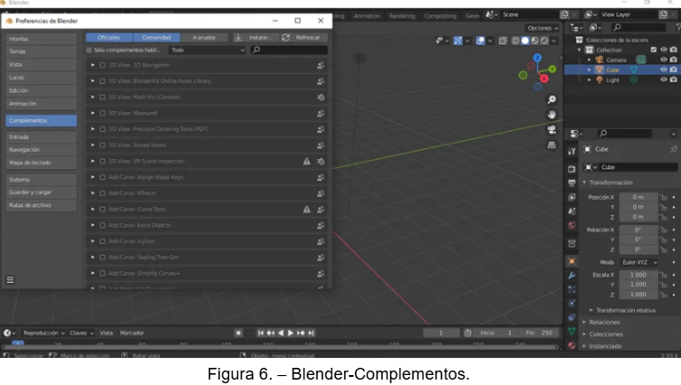Open the 'Todo' category dropdown
Image resolution: width=681 pixels, height=385 pixels.
(x=207, y=50)
